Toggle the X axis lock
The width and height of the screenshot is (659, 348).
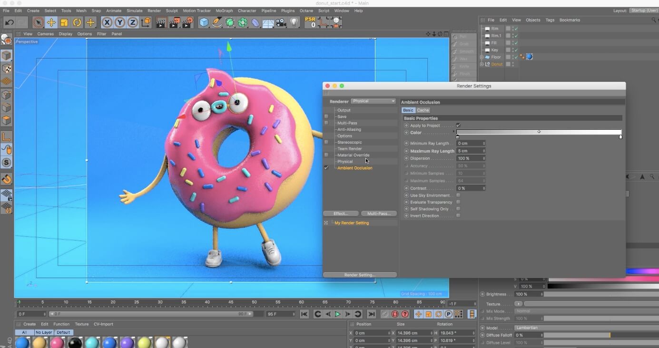(x=107, y=22)
